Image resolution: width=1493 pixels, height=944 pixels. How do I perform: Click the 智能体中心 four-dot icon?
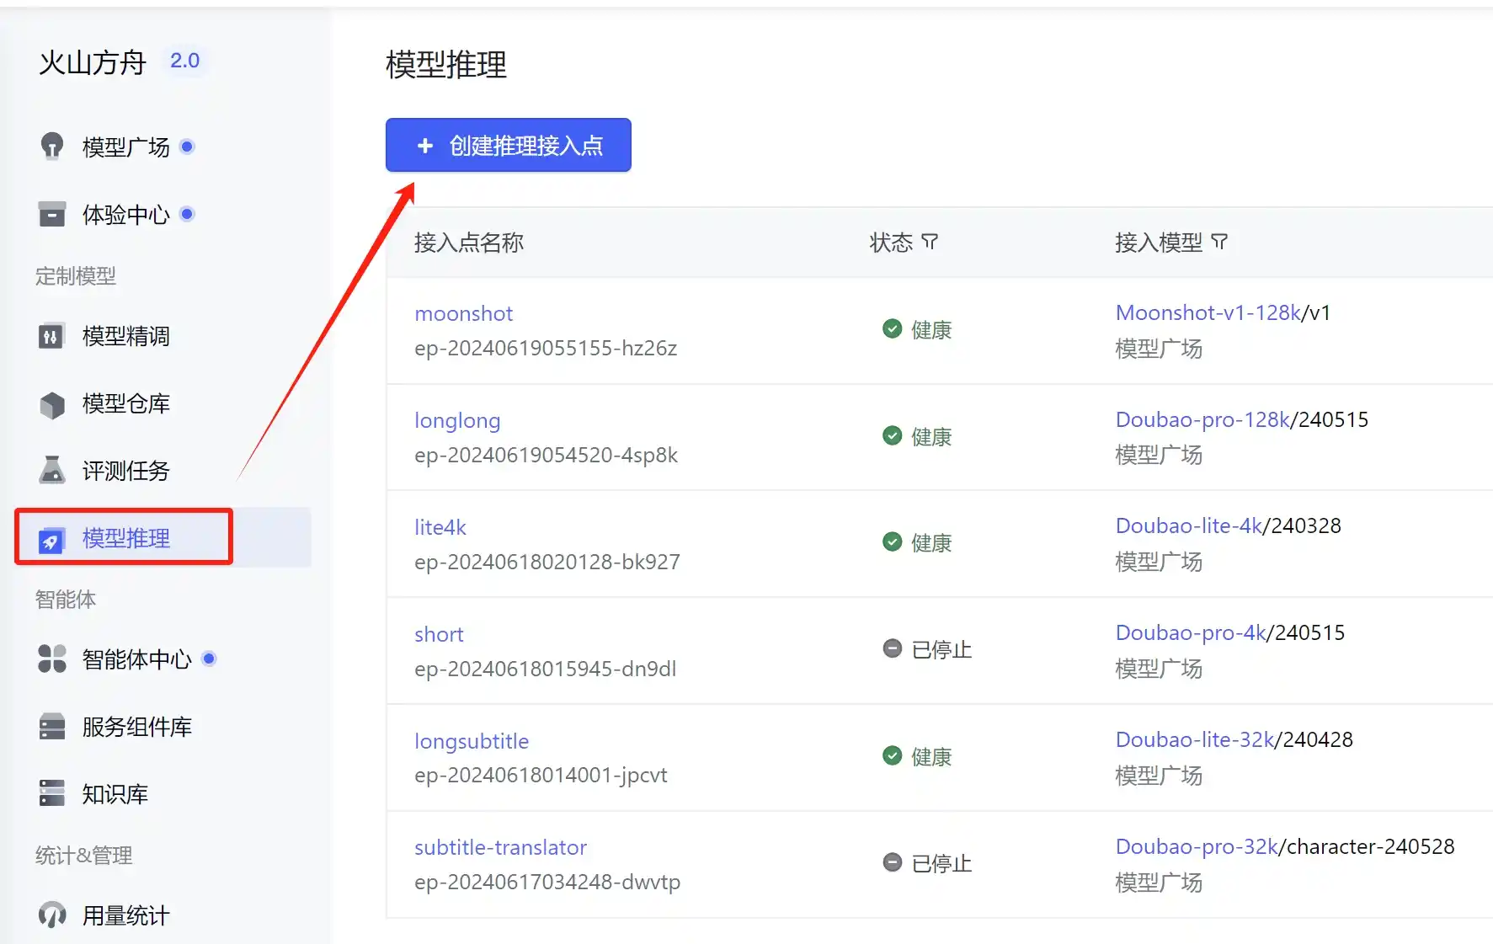(x=52, y=659)
